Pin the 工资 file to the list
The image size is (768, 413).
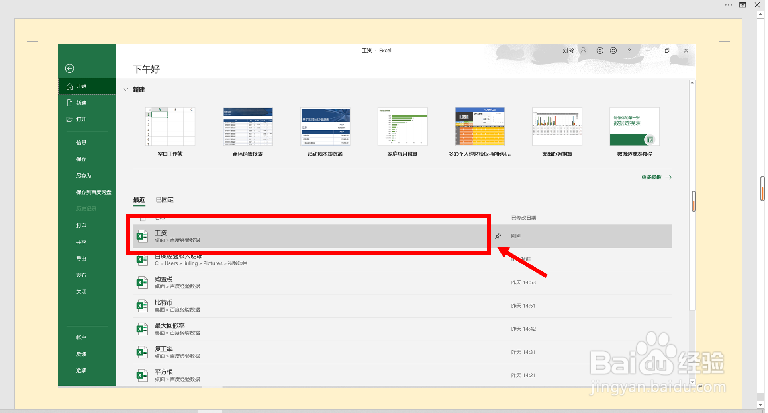coord(498,236)
